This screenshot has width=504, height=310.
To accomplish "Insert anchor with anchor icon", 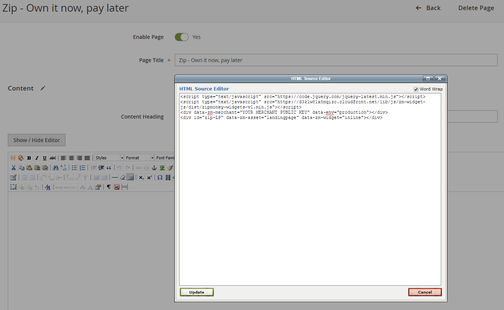I will point(154,168).
